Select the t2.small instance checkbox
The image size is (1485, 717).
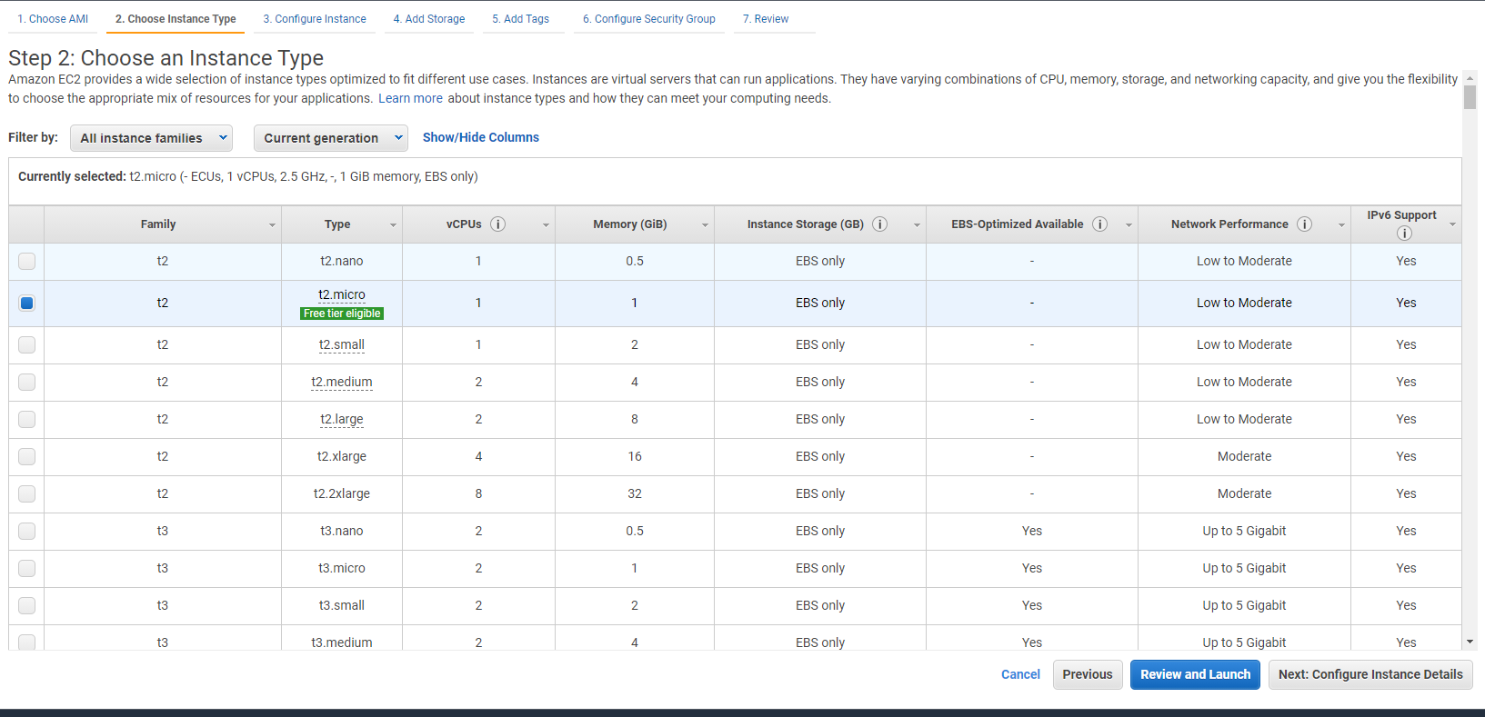pos(27,345)
